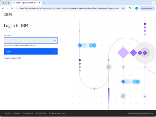Click the Not you? link

[33, 45]
